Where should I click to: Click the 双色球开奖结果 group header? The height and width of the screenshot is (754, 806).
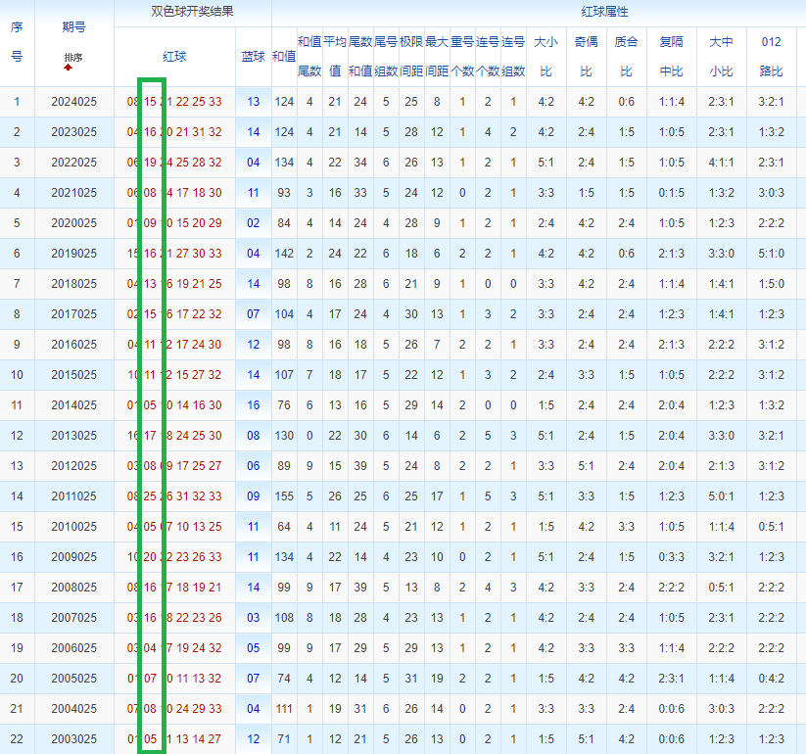(192, 13)
